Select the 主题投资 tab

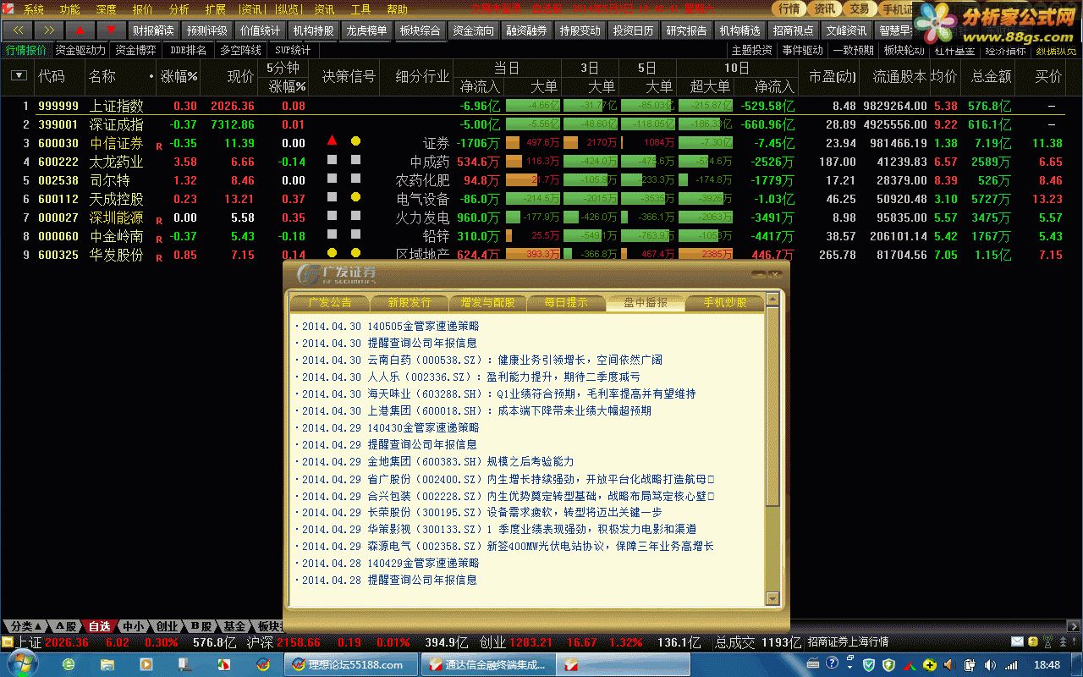751,50
